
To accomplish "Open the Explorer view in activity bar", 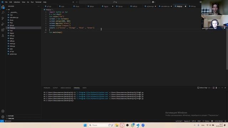I will 3,7.
